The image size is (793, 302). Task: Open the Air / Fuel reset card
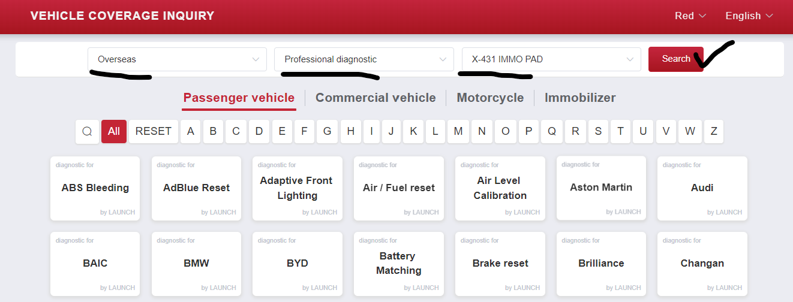[399, 188]
